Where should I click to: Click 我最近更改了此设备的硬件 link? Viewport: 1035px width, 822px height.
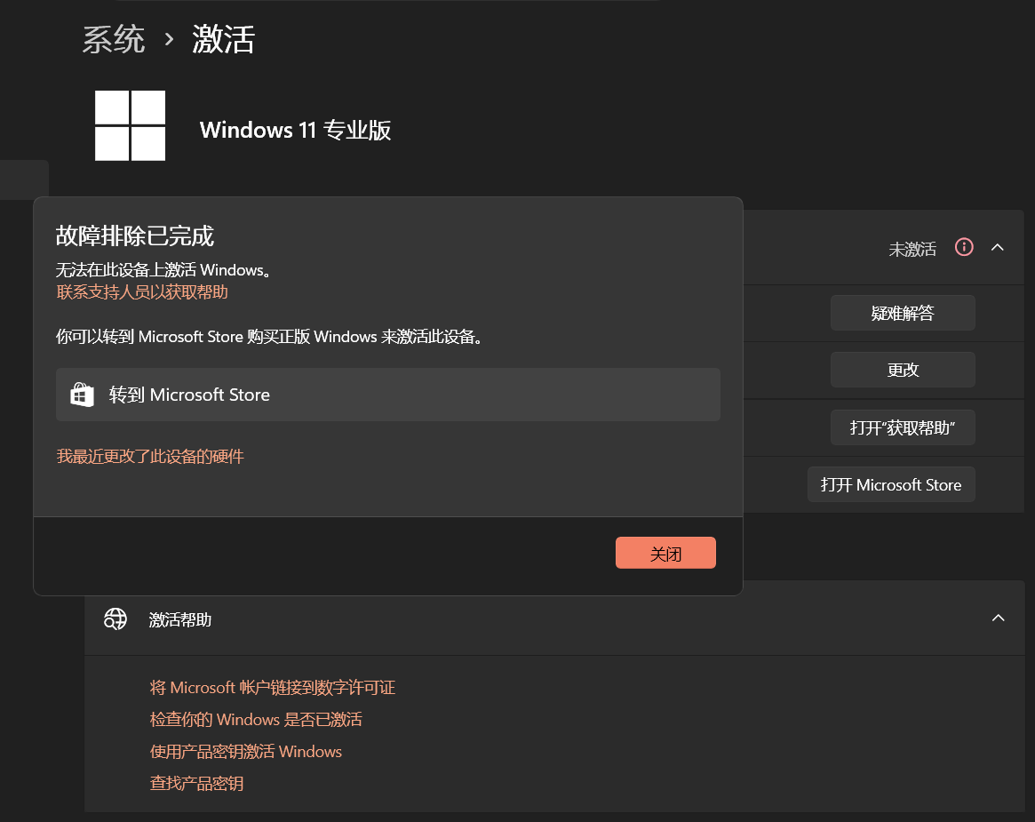tap(150, 456)
